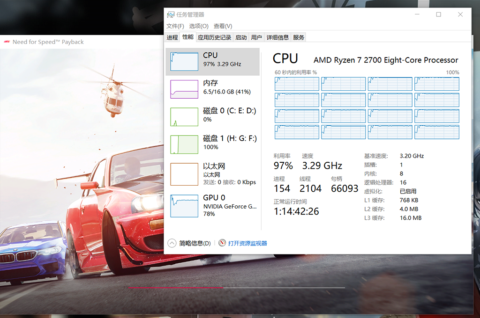The image size is (480, 318).
Task: Select 磁盘 1 (H: G: F:) in the sidebar
Action: click(x=213, y=145)
